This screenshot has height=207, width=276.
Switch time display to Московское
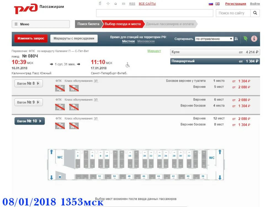click(146, 41)
